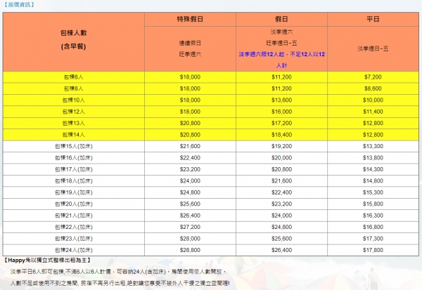The width and height of the screenshot is (422, 290).
Task: Click the $15,800 weekday price for 包棟20人
Action: [x=372, y=204]
